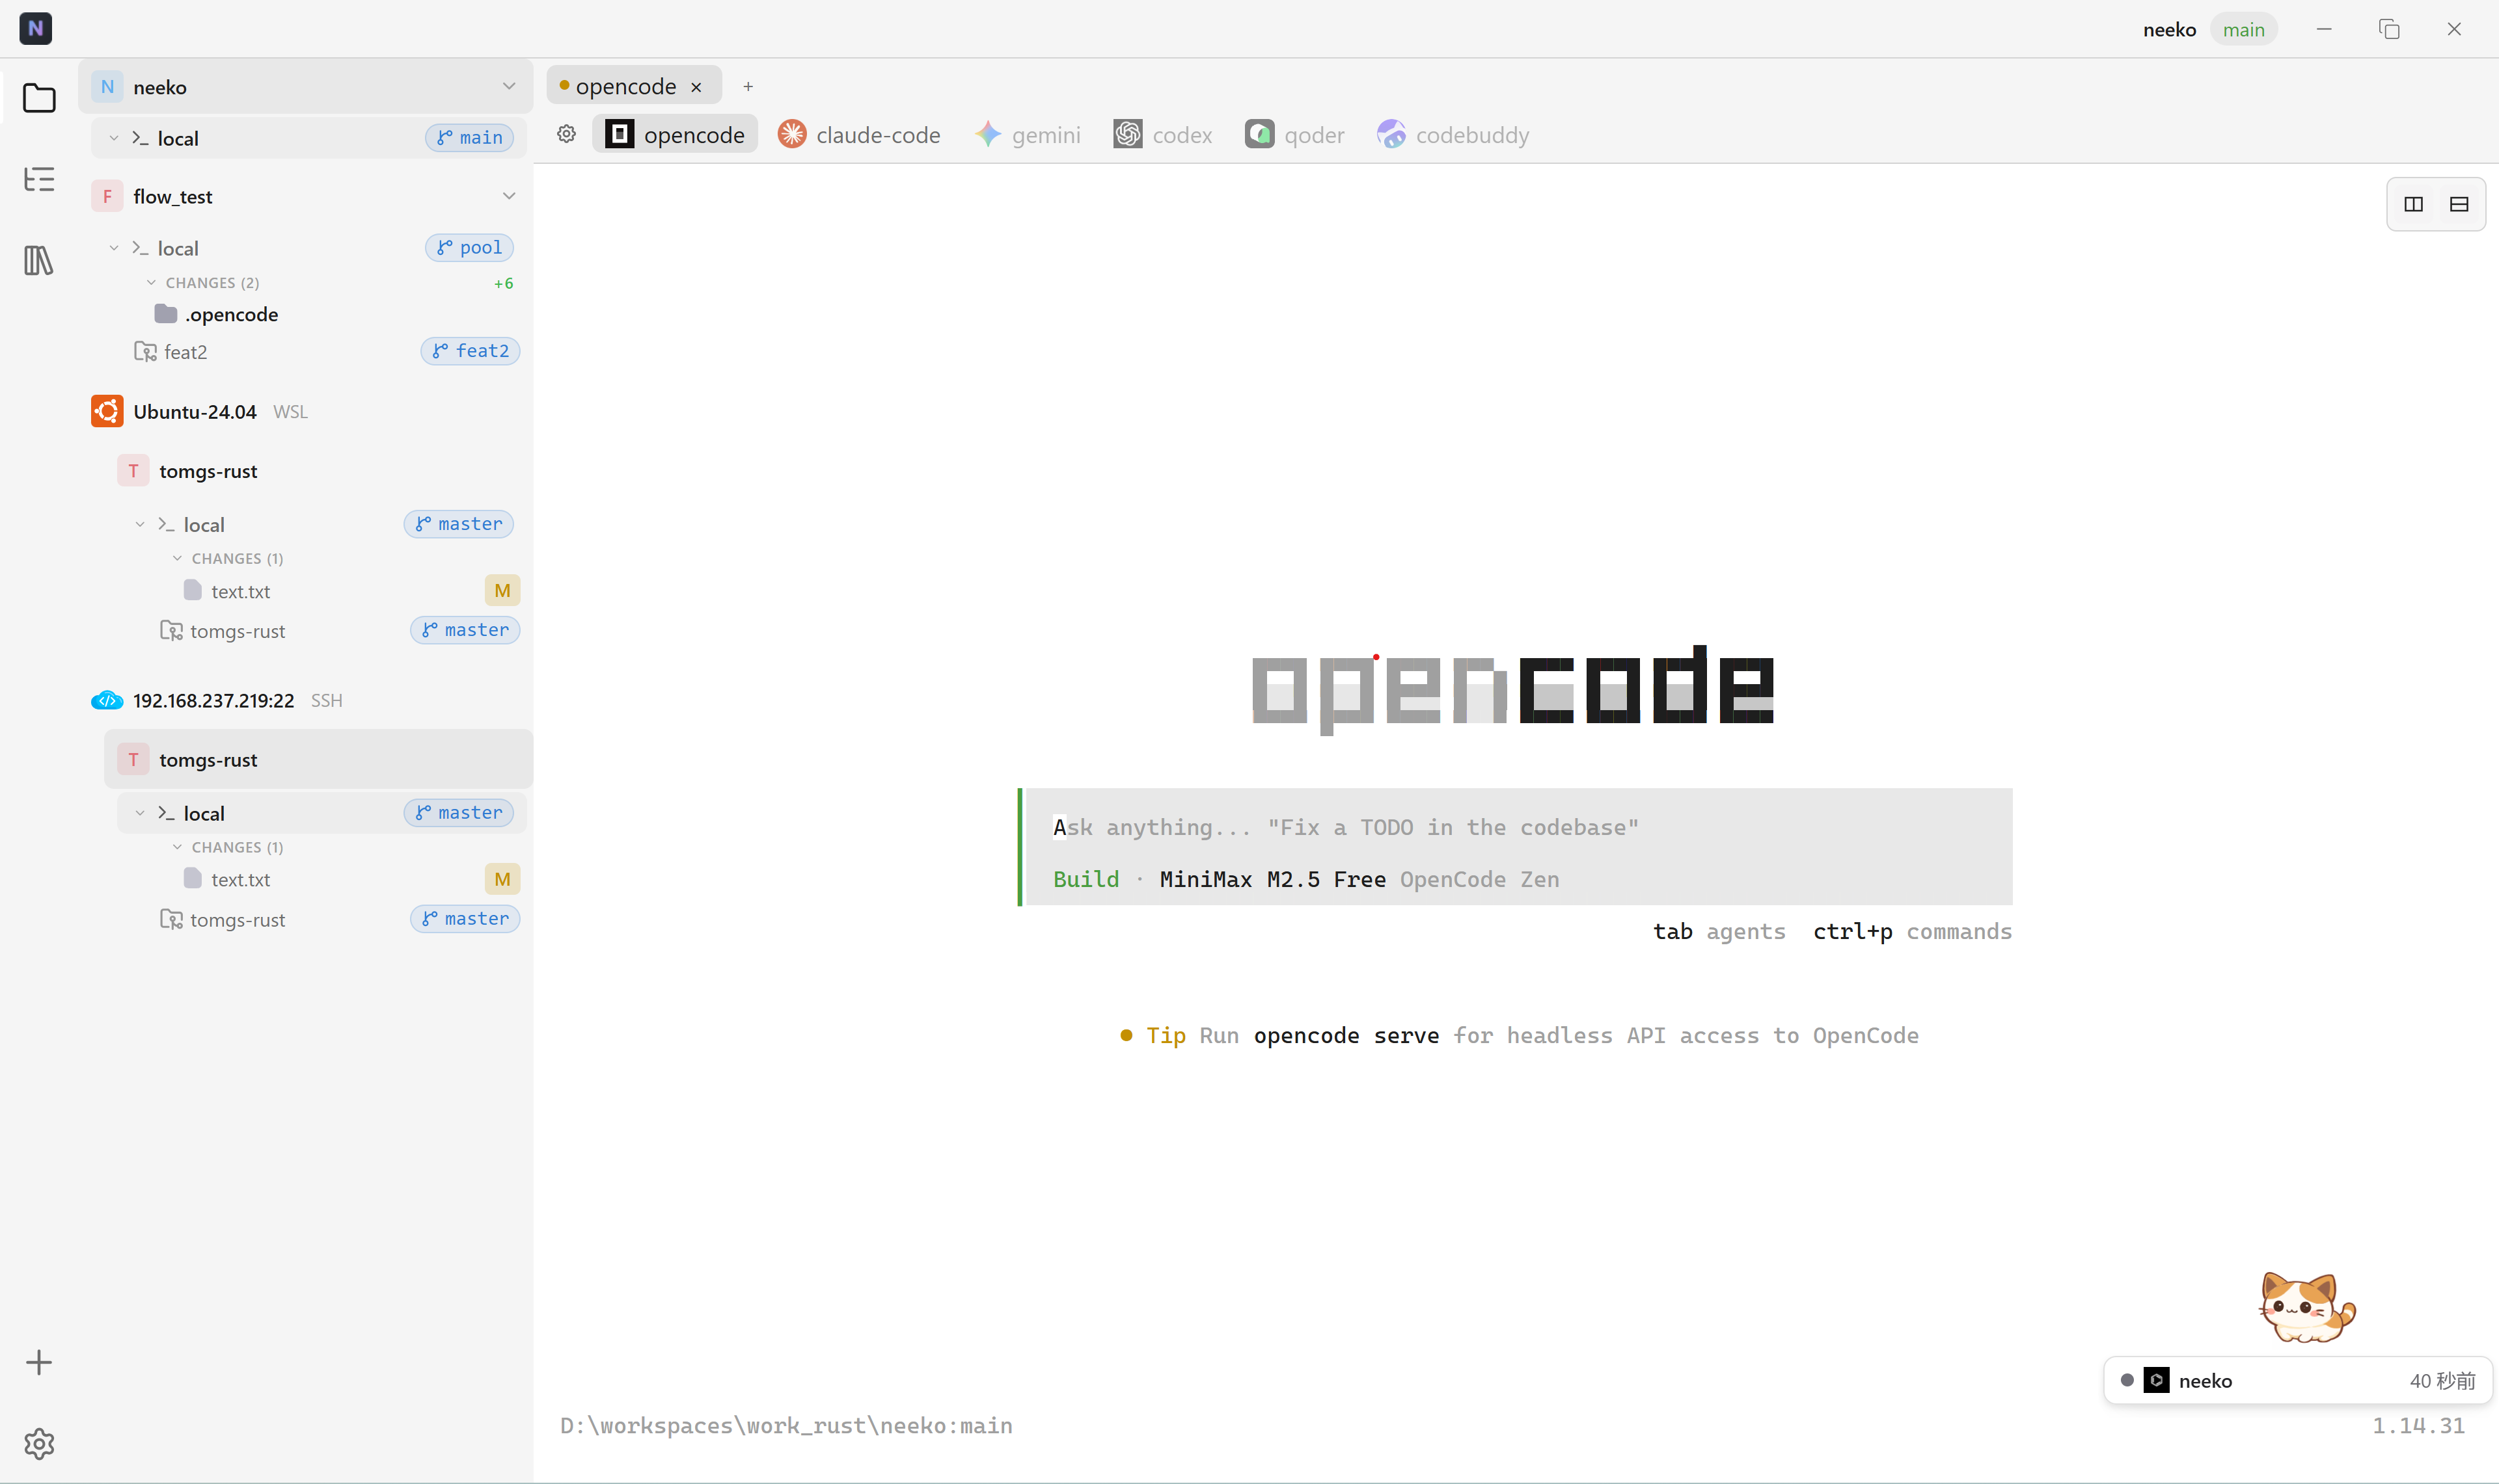
Task: Select tomgs-rust project under Ubuntu-24.04
Action: tap(318, 470)
